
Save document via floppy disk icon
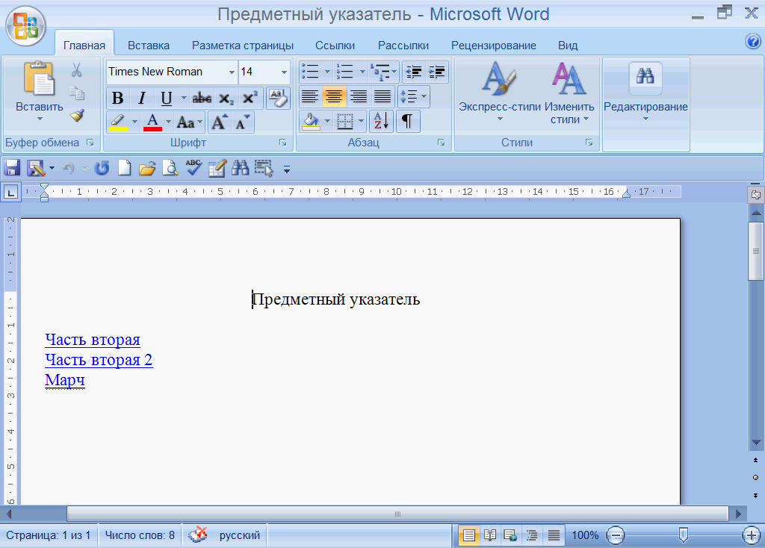[12, 168]
